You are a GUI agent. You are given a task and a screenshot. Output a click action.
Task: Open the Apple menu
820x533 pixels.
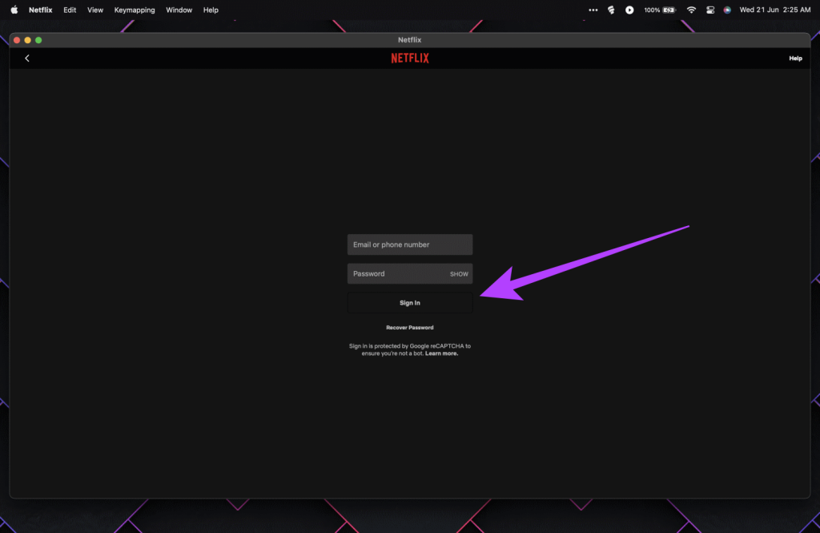tap(14, 10)
